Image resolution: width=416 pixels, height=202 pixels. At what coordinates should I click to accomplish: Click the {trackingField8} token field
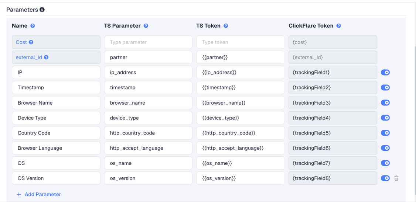pos(333,178)
